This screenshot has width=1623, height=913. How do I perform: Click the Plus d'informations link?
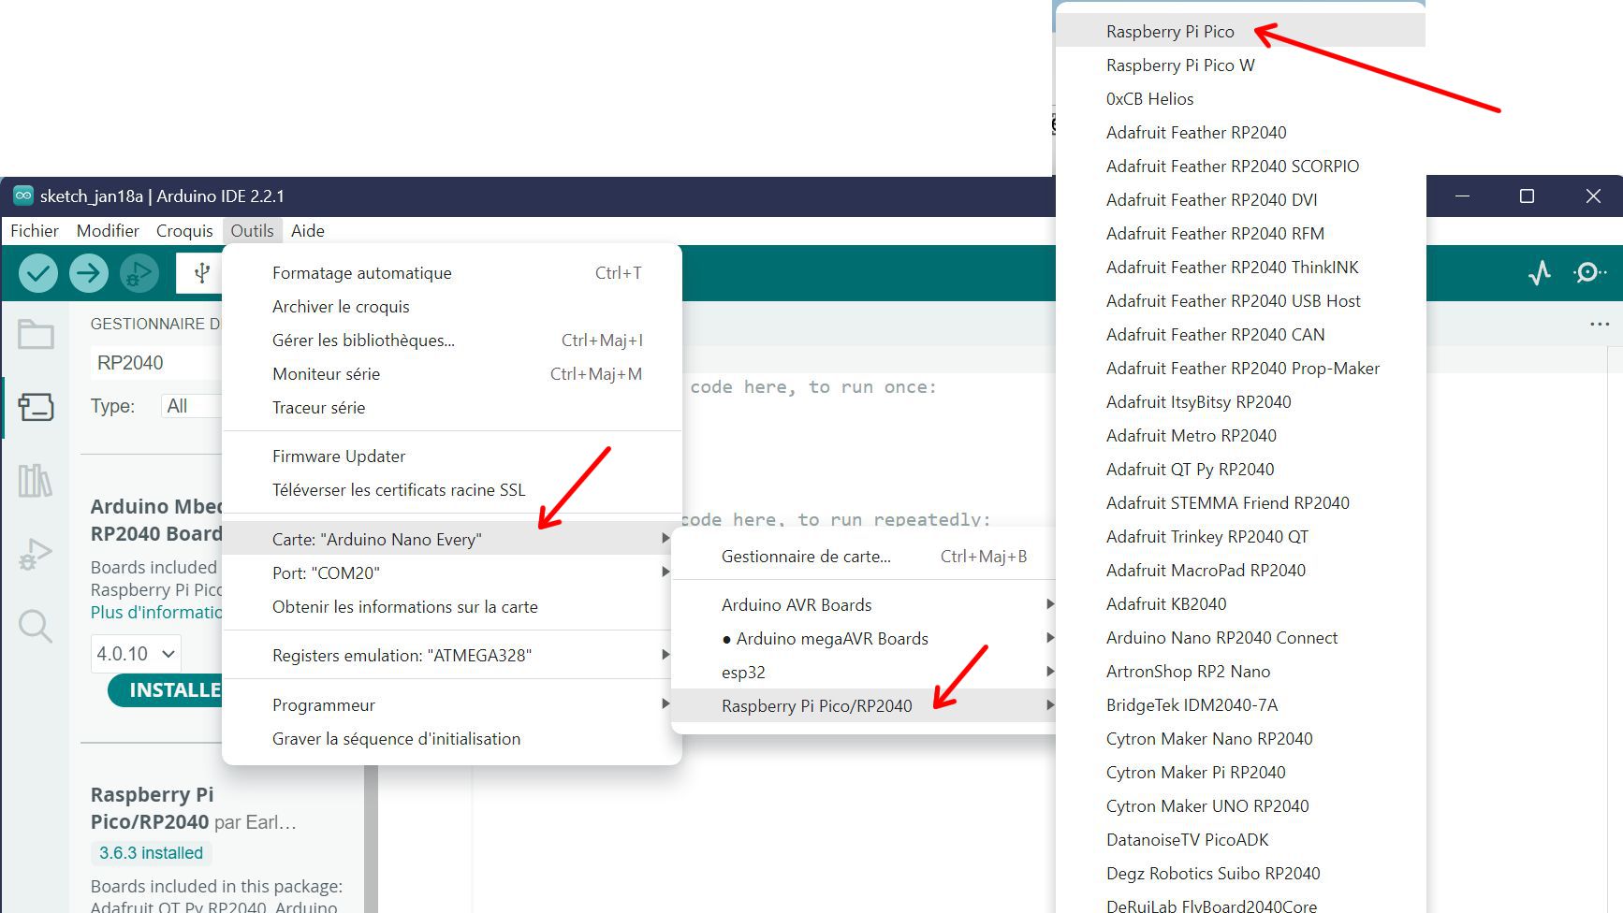pos(156,613)
